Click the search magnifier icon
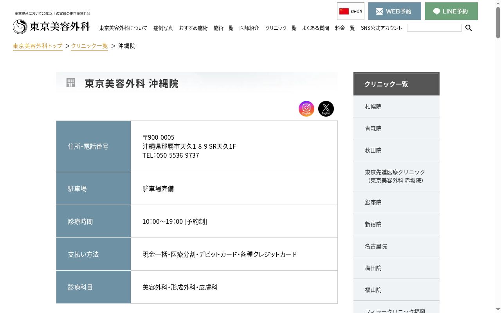 pos(469,28)
